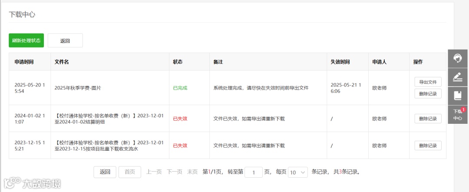Screen dimensions: 469x192
Task: Select the 状态 column header
Action: [x=178, y=62]
